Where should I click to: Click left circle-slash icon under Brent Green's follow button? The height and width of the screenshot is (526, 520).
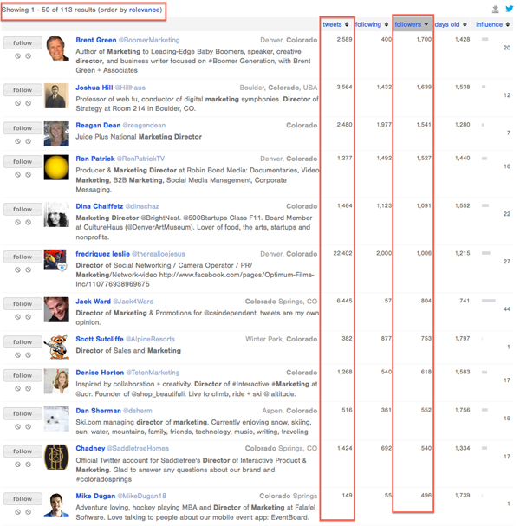pos(17,56)
